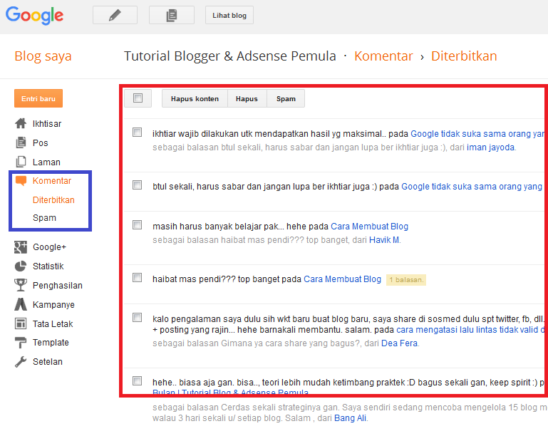Screen dimensions: 548x441
Task: Click the orange Entri baru button
Action: click(x=38, y=98)
